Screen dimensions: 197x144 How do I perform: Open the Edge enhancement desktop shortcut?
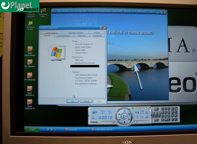[30, 51]
